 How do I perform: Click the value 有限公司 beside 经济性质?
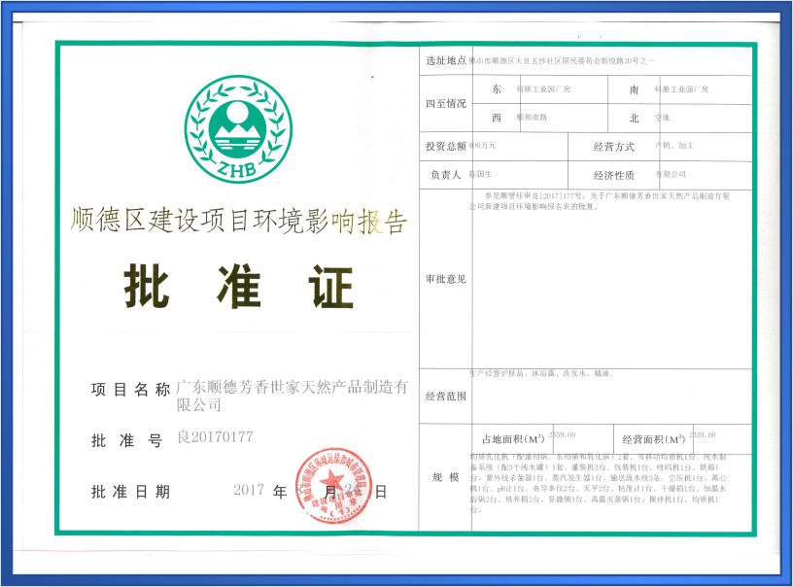[x=671, y=174]
